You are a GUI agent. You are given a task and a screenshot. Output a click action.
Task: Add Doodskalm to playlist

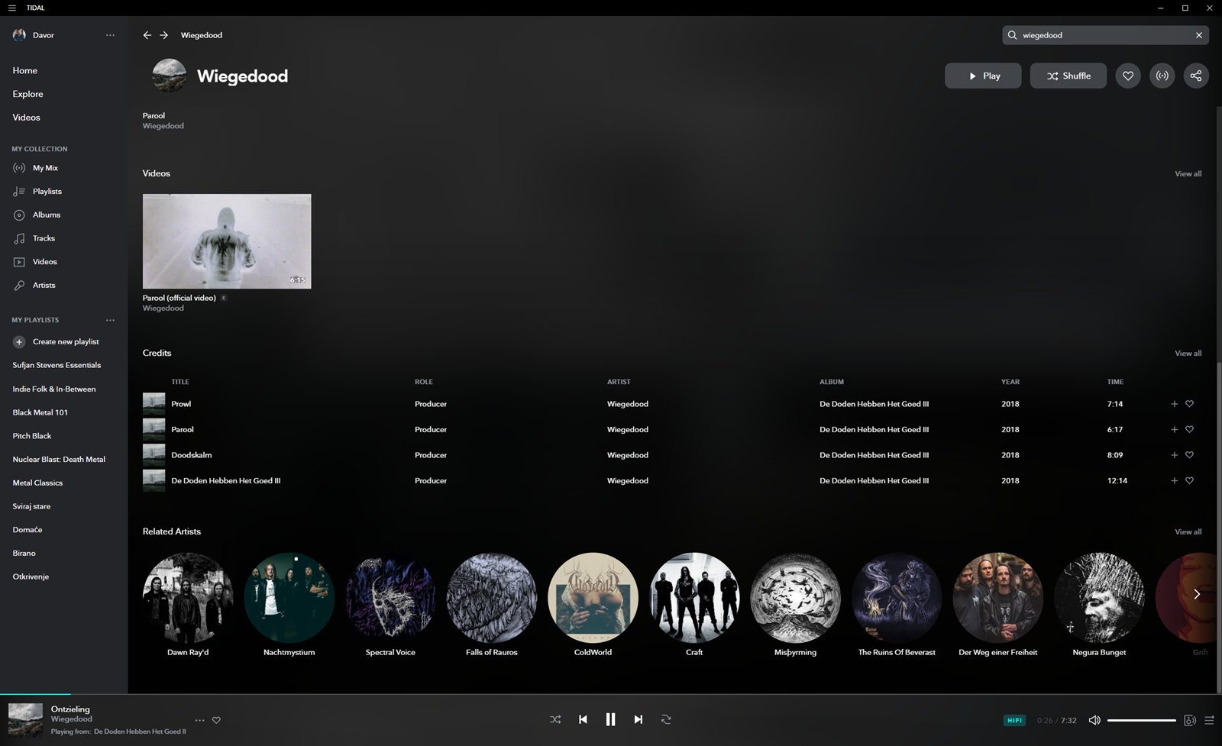[1174, 455]
